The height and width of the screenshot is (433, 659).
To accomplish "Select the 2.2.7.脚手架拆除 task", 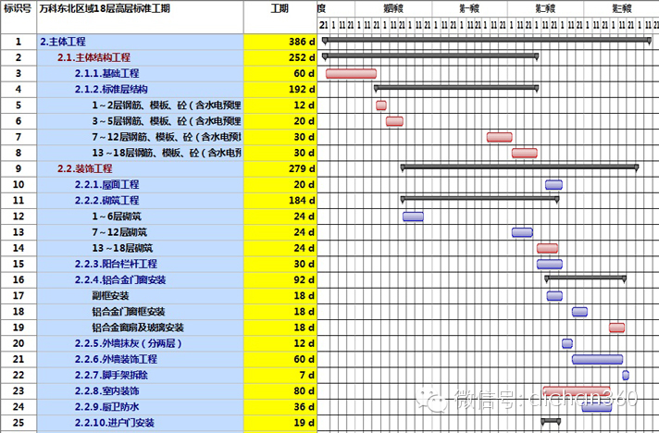I will 111,376.
